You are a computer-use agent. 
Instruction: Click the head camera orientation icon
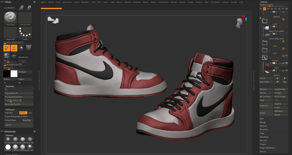click(240, 23)
